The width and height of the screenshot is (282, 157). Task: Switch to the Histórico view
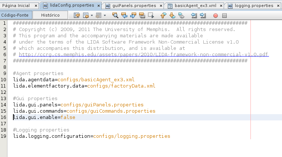(51, 15)
